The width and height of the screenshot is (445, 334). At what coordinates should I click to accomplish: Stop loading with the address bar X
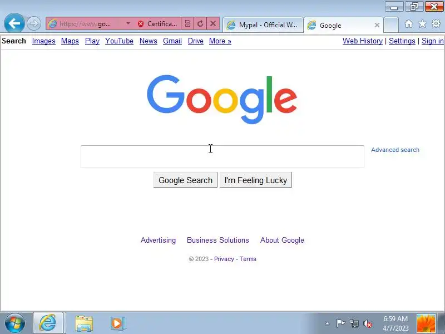pyautogui.click(x=213, y=23)
